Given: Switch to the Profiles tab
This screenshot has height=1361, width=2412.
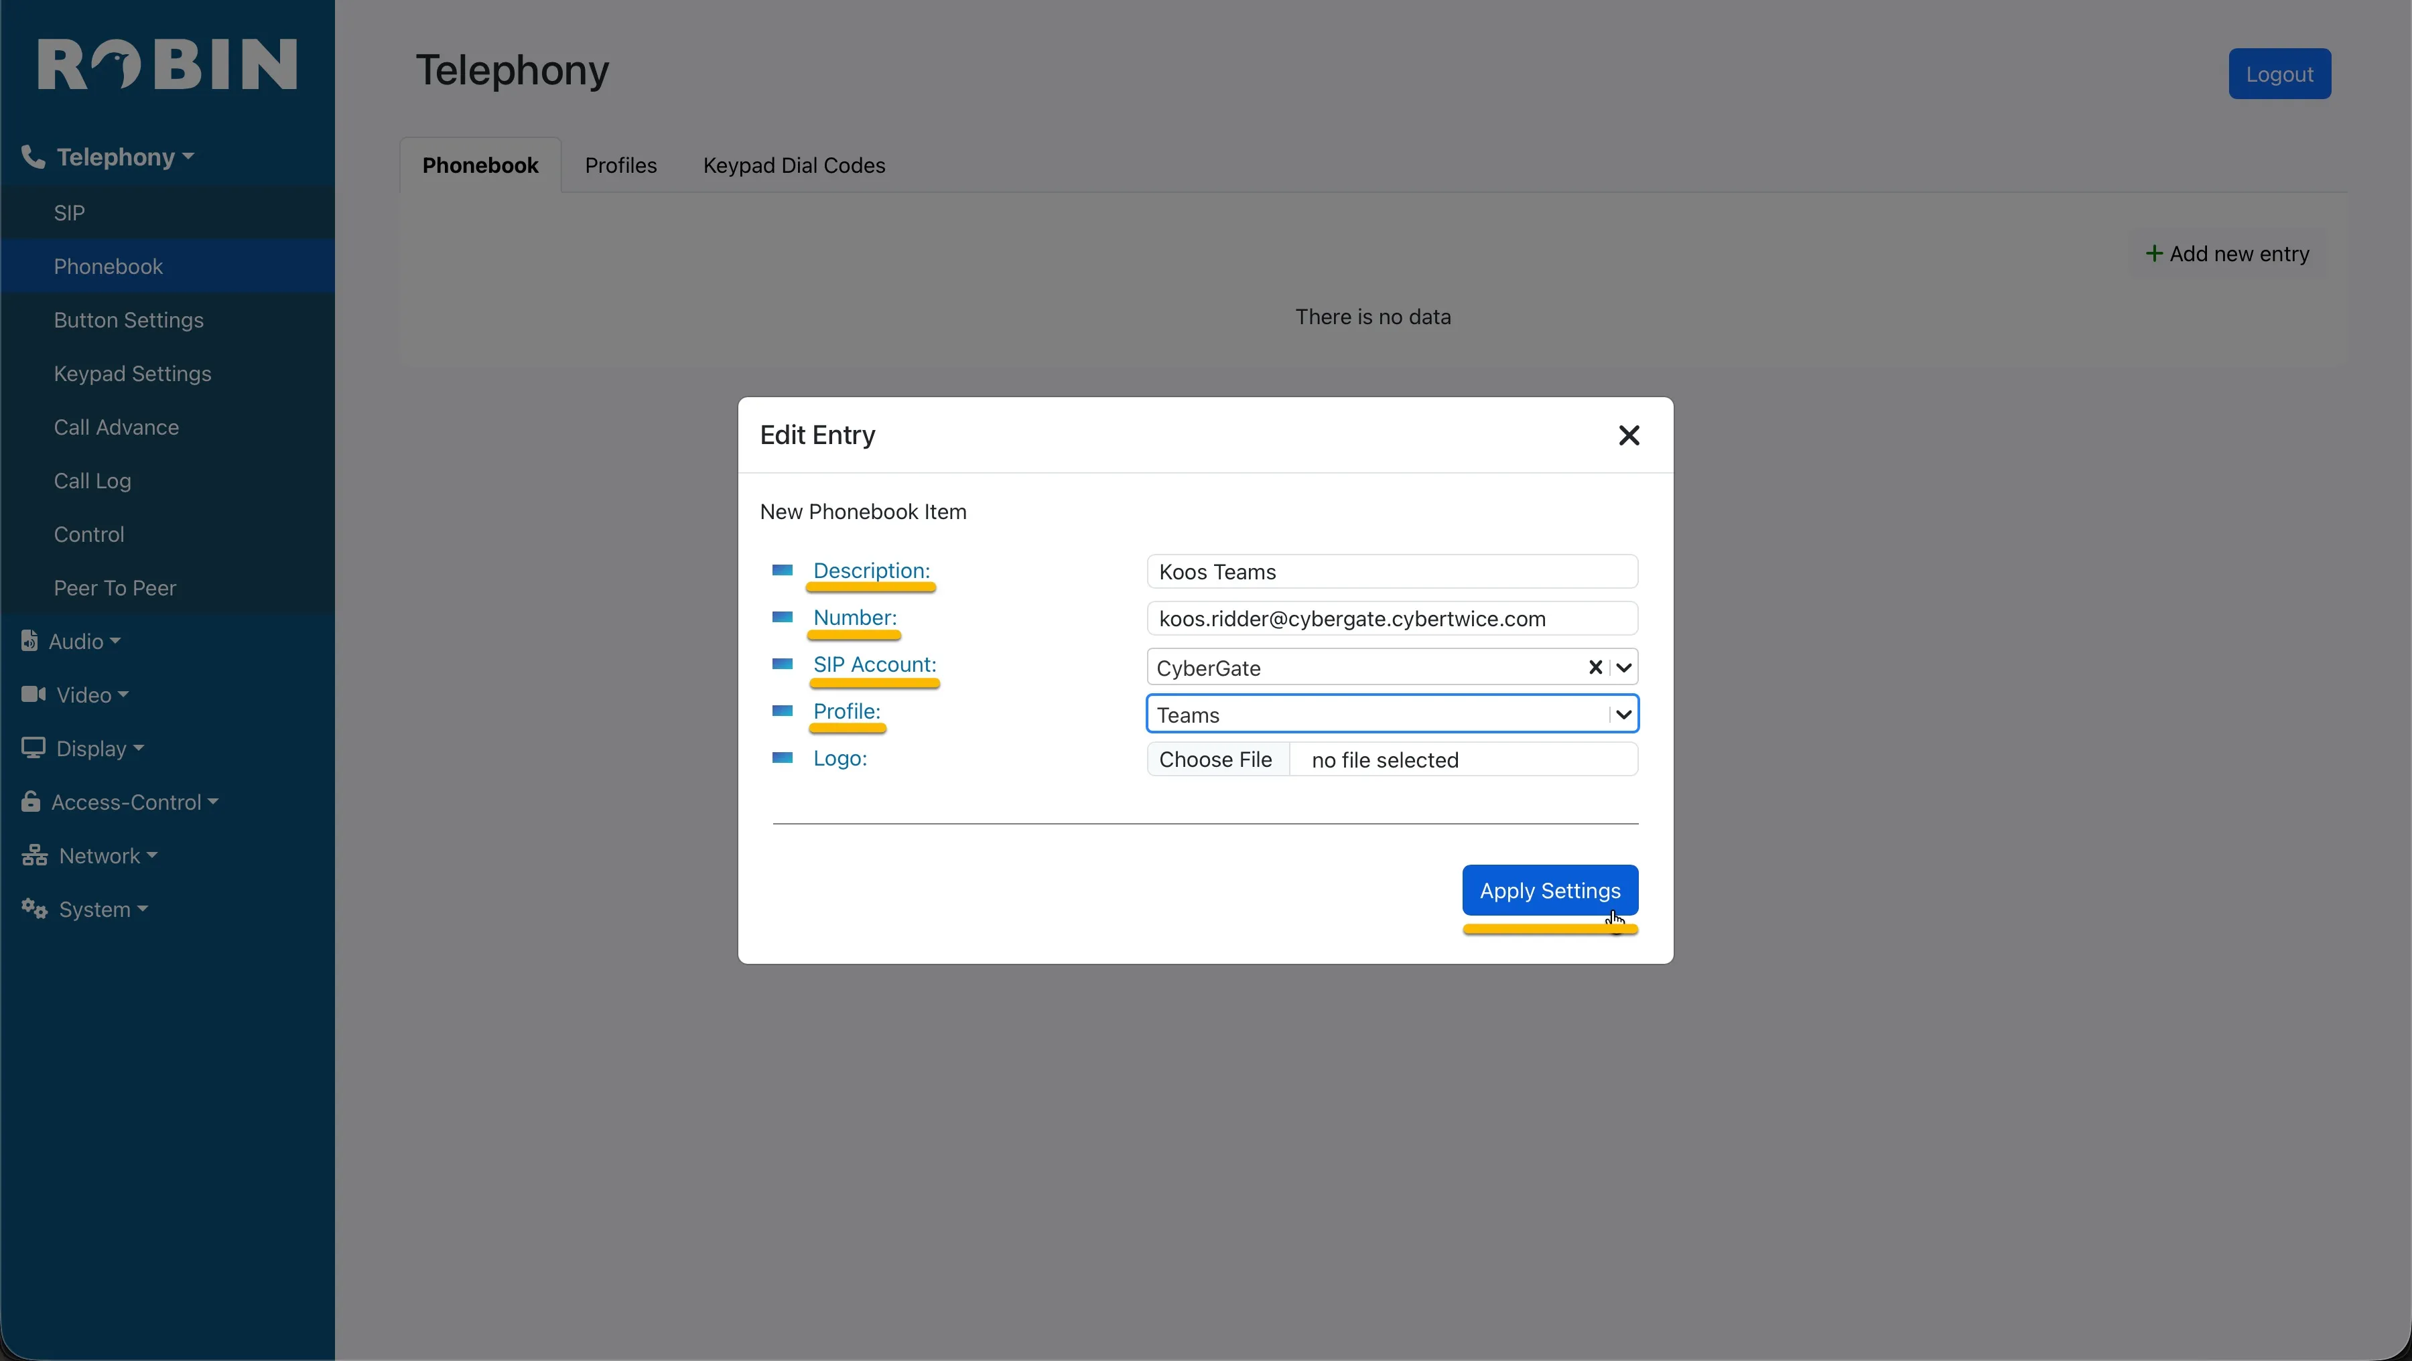Looking at the screenshot, I should 621,165.
